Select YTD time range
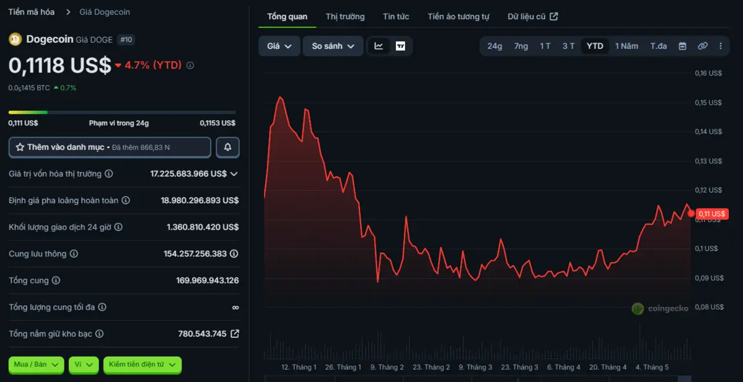Viewport: 743px width, 382px height. (x=595, y=46)
